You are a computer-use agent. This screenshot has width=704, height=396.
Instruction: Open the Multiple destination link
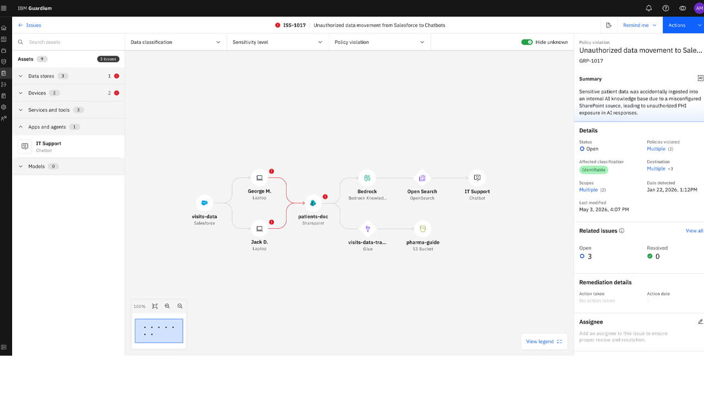pos(656,169)
